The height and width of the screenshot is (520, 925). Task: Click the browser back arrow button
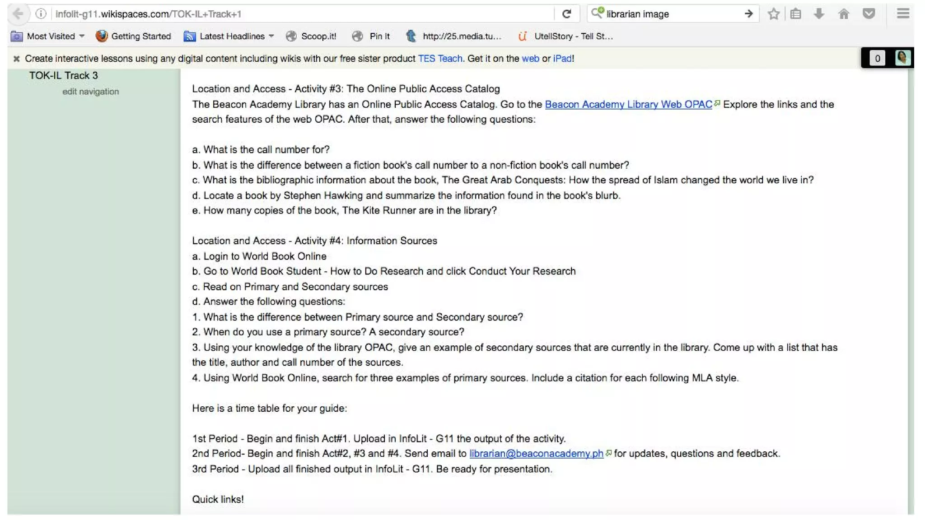18,14
